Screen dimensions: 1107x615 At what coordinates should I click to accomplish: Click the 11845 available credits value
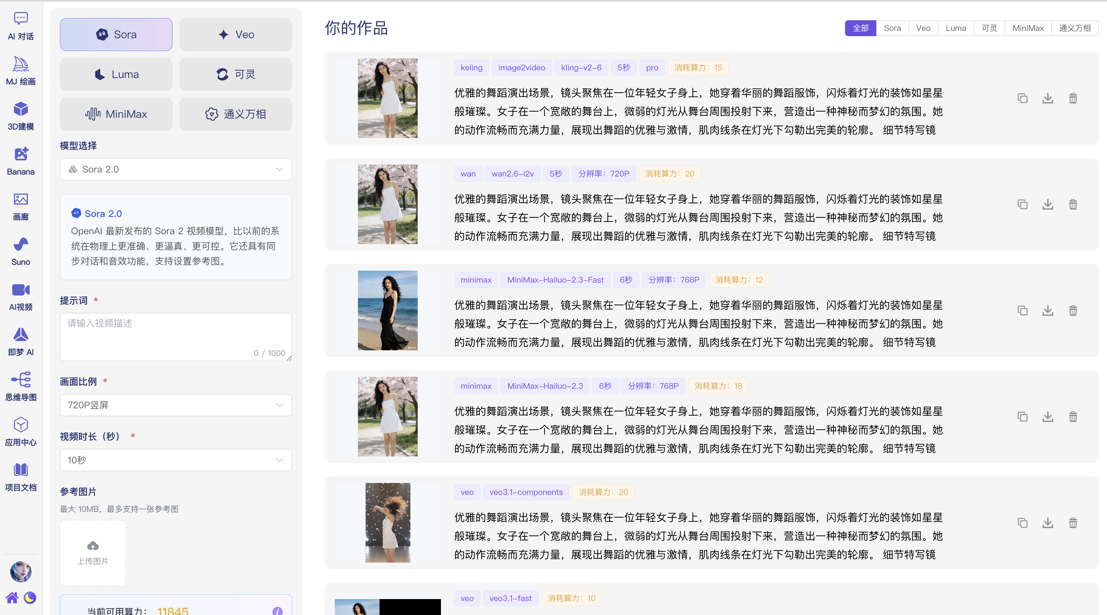[x=173, y=610]
